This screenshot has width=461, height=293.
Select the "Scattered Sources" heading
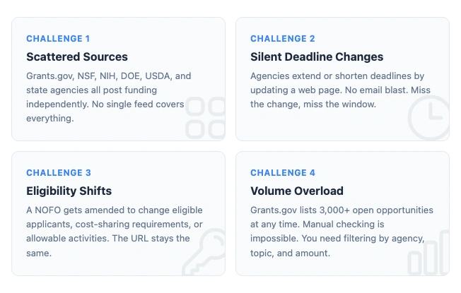point(77,56)
